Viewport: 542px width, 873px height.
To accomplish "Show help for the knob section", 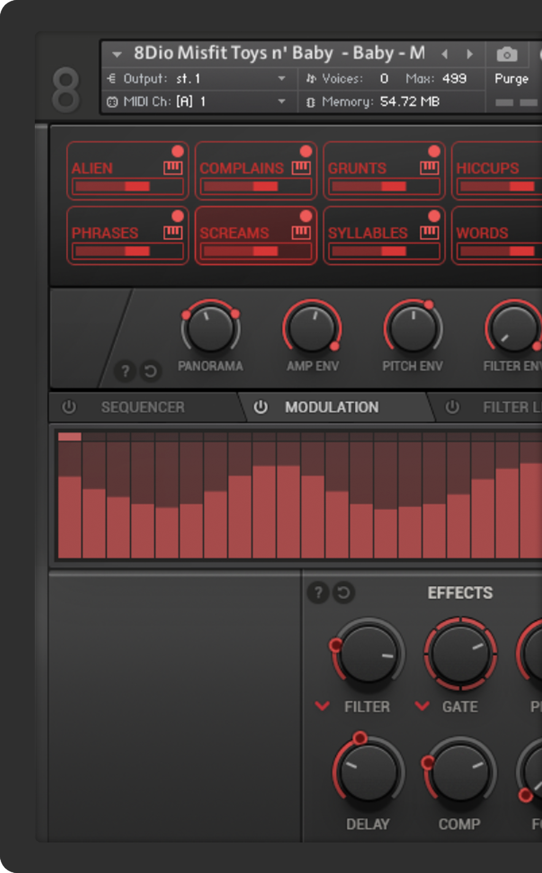I will pyautogui.click(x=125, y=371).
